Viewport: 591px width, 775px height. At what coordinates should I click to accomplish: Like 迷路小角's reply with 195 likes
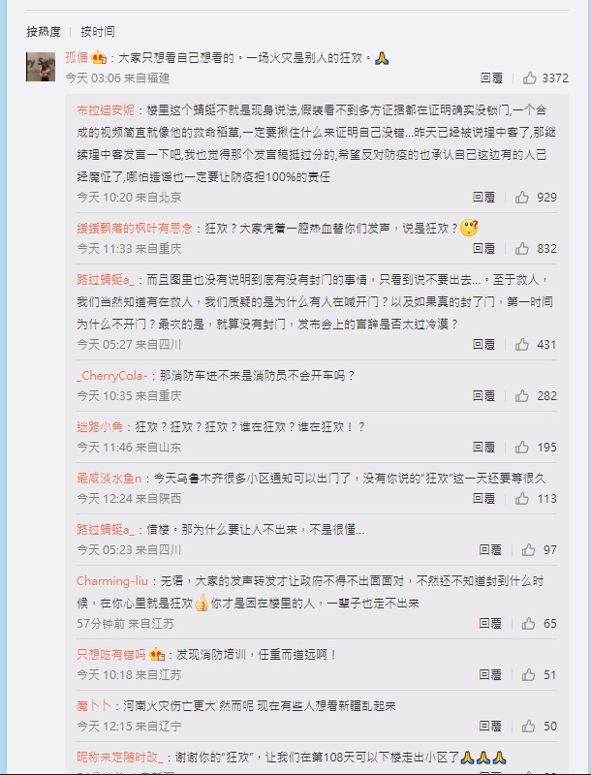click(x=522, y=448)
